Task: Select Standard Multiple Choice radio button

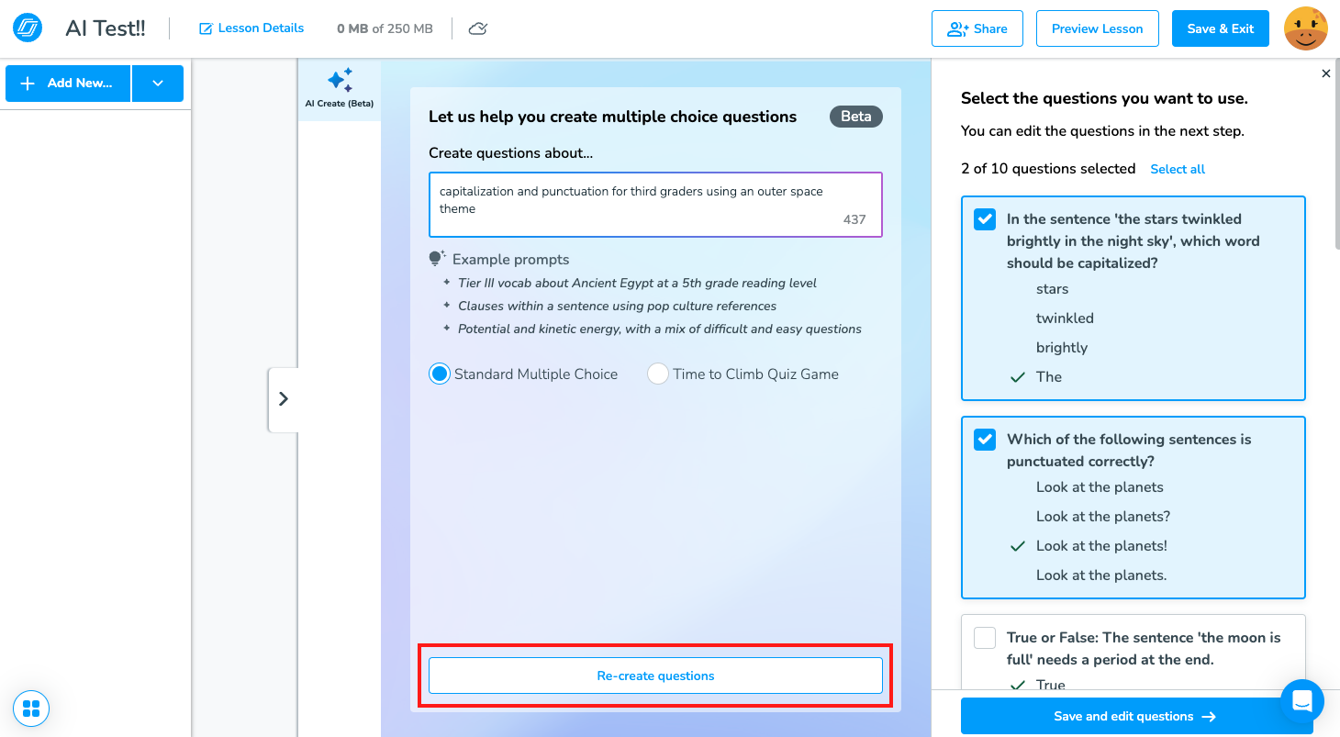Action: point(440,374)
